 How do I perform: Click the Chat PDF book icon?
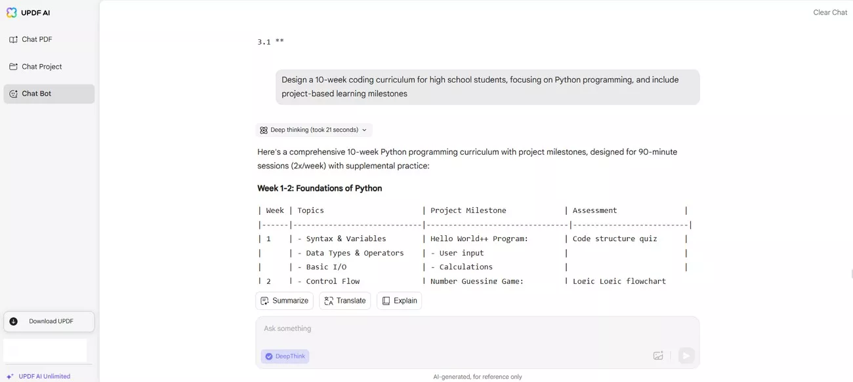click(x=14, y=39)
